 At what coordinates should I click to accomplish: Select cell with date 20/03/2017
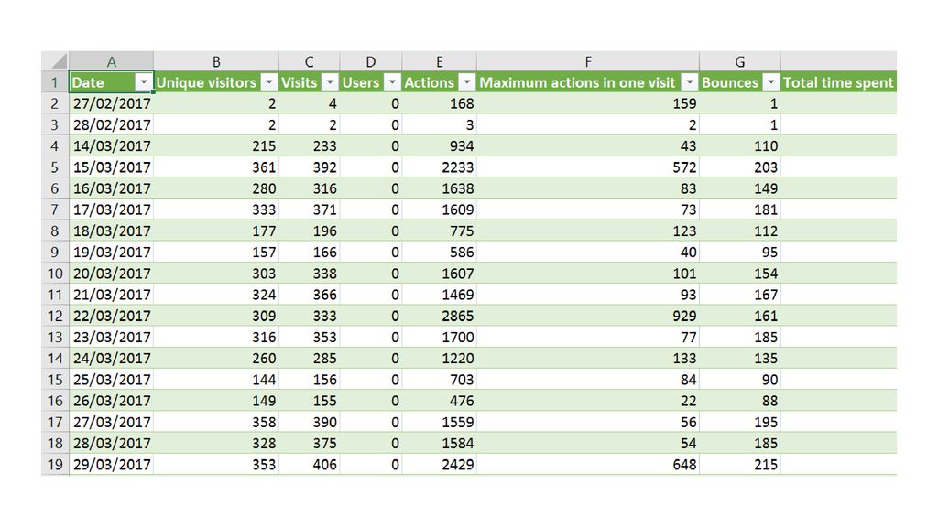pyautogui.click(x=111, y=273)
